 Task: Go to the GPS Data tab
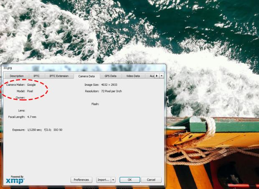point(110,76)
